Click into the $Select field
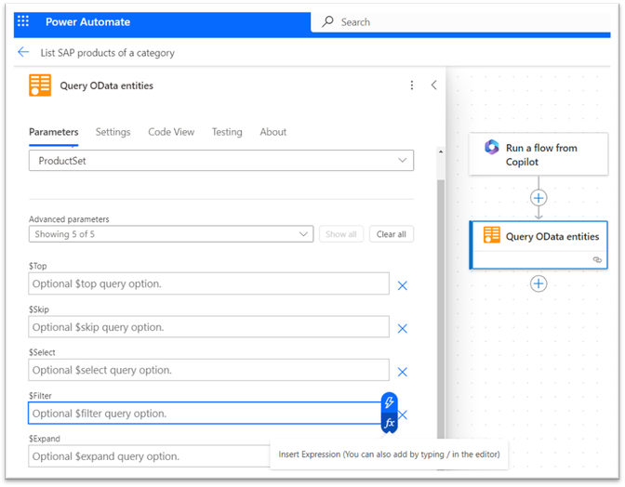625x487 pixels. click(x=208, y=370)
